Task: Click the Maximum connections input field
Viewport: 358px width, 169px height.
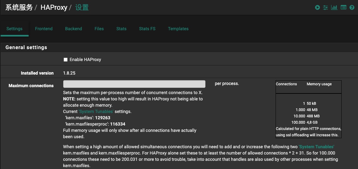Action: pos(134,84)
